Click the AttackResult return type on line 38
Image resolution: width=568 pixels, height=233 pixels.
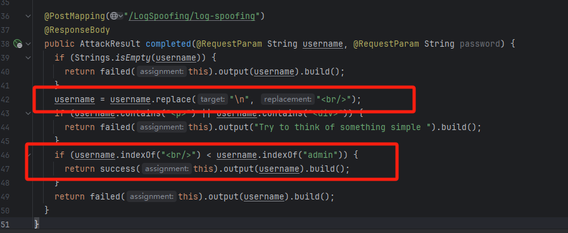tap(110, 44)
